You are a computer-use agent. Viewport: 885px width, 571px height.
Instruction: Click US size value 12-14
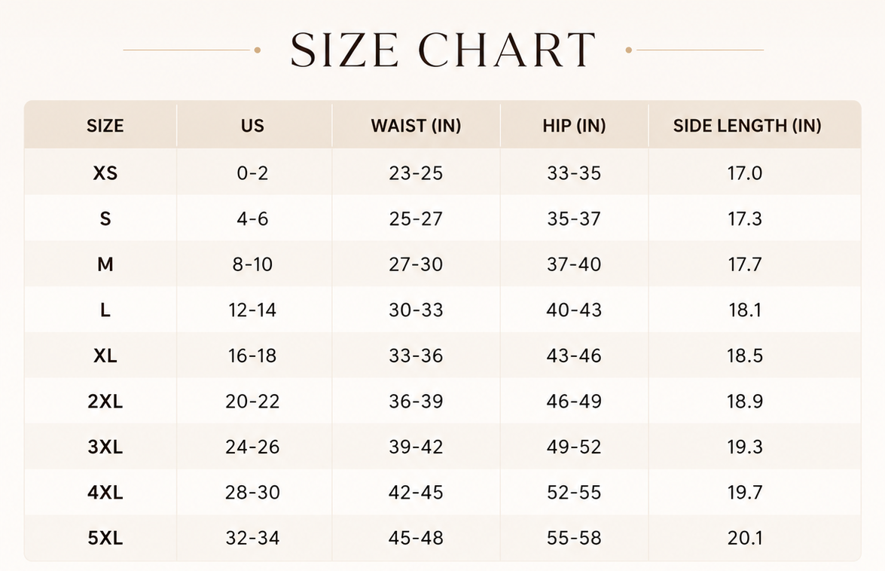coord(252,310)
